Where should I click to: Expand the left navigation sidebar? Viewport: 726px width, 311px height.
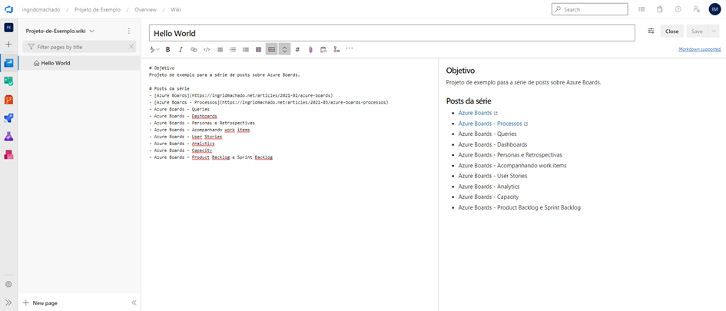click(x=8, y=303)
